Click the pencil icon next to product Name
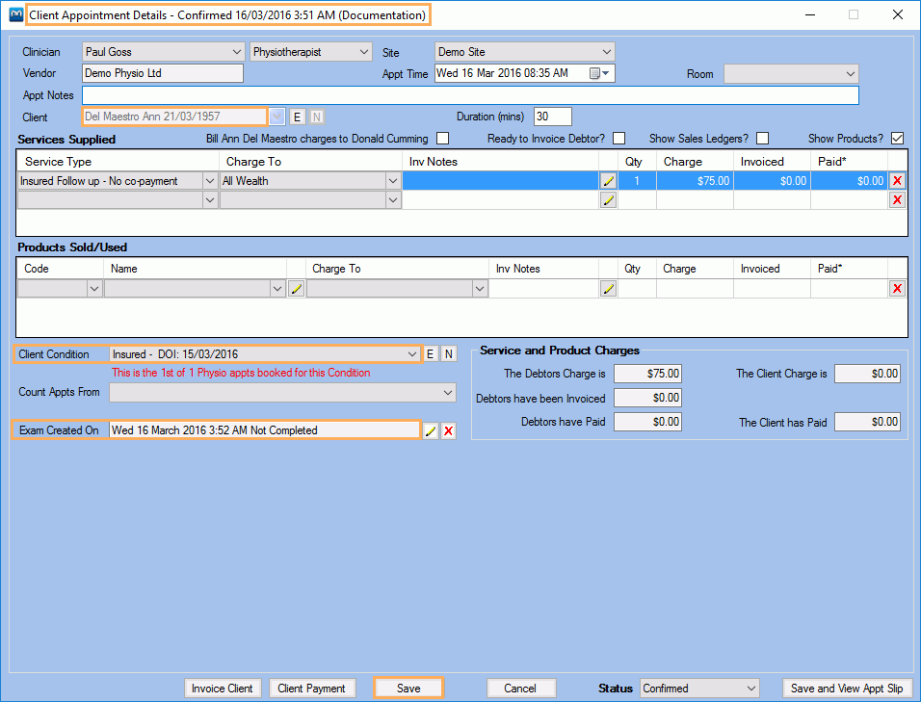This screenshot has width=921, height=702. [x=296, y=289]
